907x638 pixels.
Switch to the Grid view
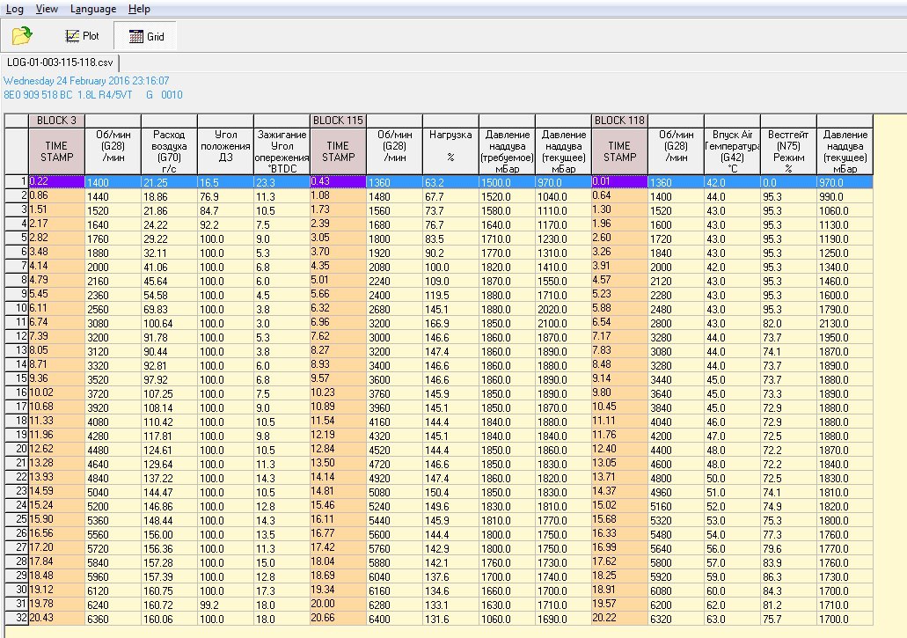[146, 36]
